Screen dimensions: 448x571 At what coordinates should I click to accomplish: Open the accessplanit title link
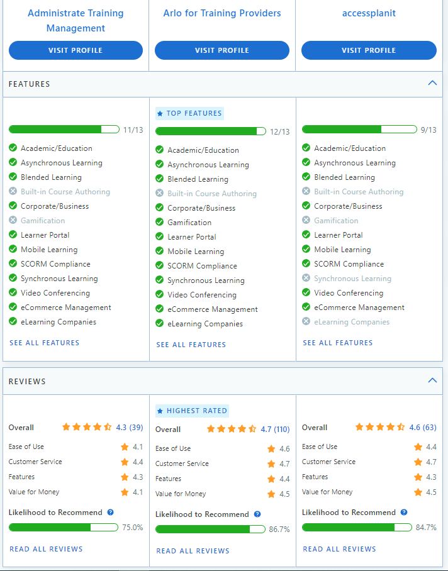coord(369,13)
